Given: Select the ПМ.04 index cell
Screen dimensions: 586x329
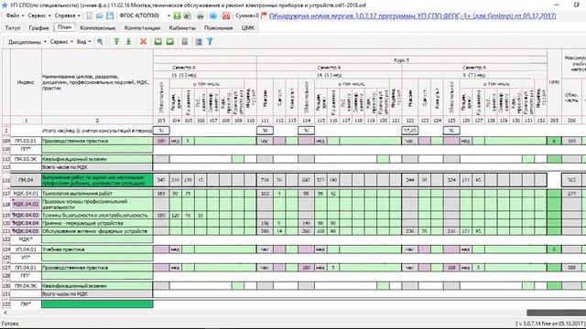Looking at the screenshot, I should [26, 180].
